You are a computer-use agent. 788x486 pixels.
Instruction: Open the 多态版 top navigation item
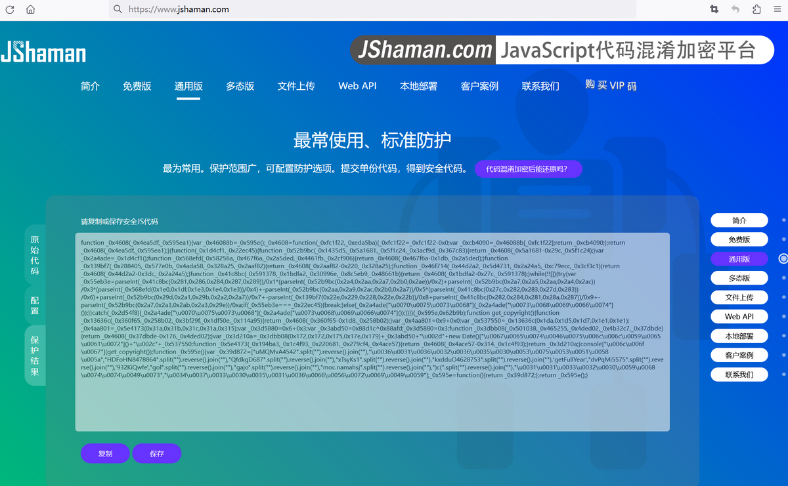(240, 86)
